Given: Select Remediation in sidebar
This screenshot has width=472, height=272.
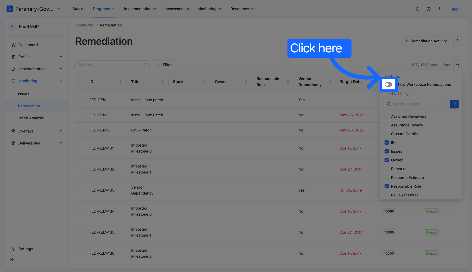Looking at the screenshot, I should coord(36,106).
